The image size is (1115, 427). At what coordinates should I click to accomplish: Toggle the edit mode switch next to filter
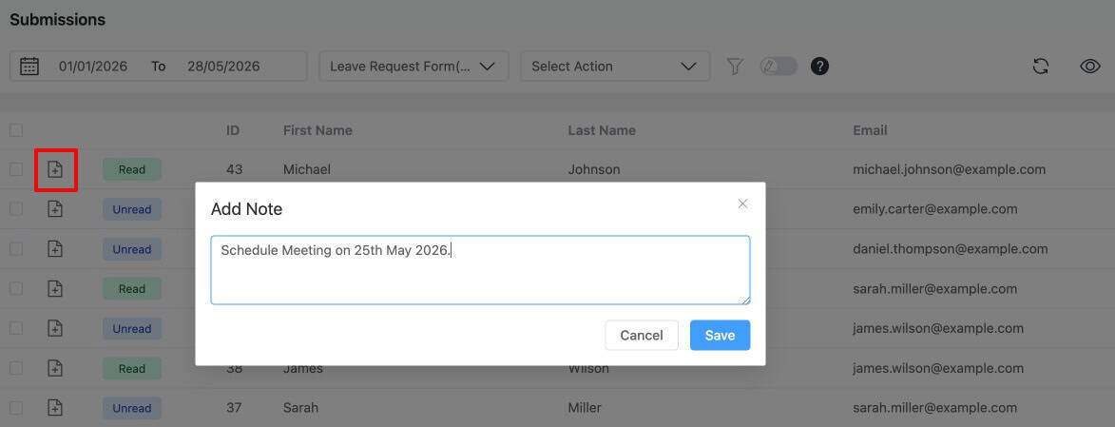click(x=779, y=67)
